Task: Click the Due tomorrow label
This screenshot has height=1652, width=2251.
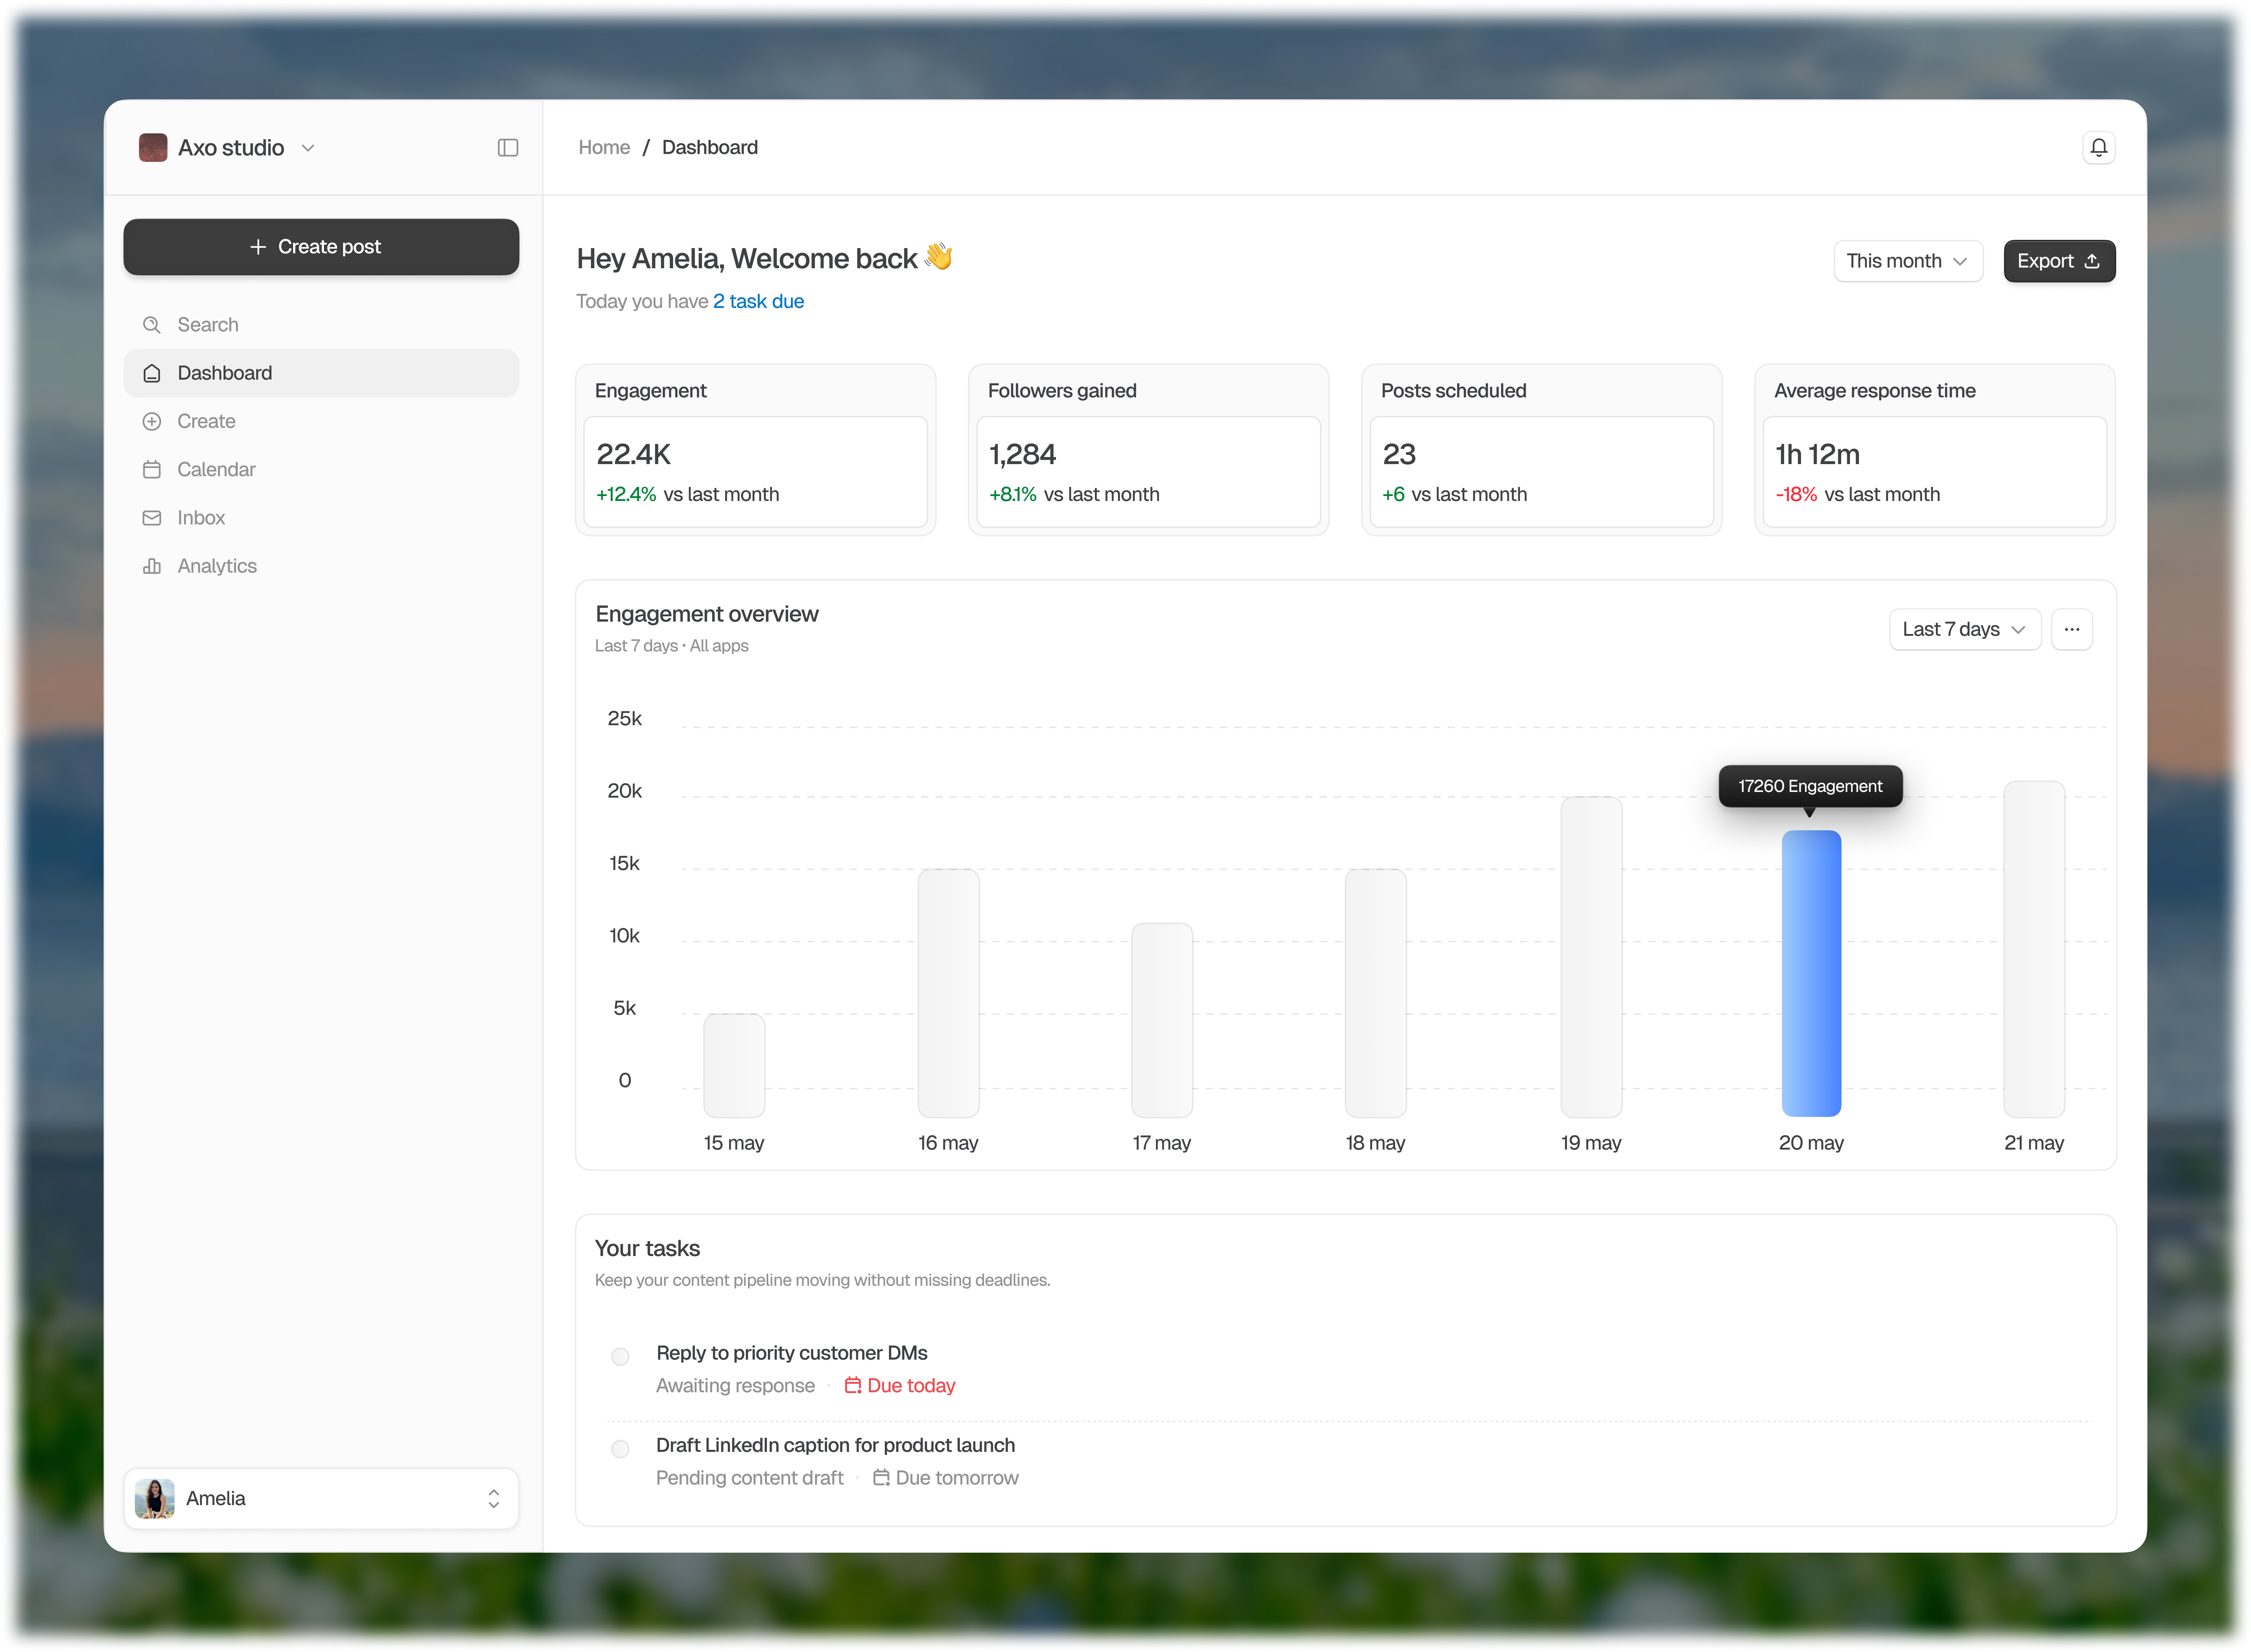Action: pos(957,1478)
